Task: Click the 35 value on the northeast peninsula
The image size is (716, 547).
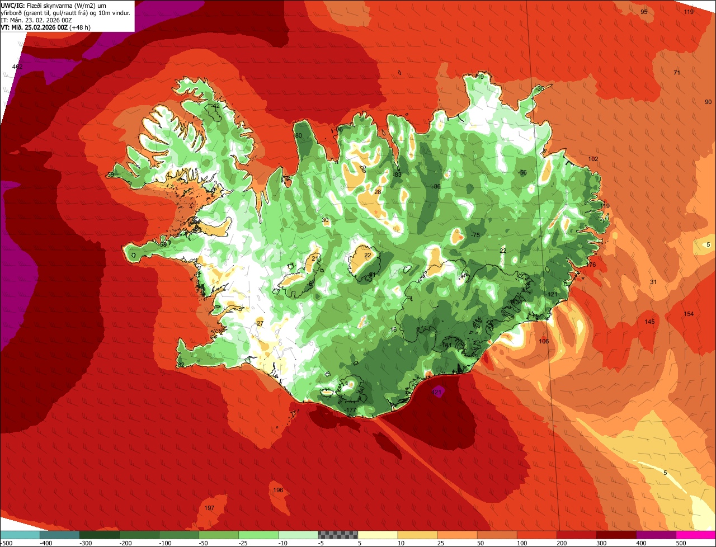Action: (540, 88)
